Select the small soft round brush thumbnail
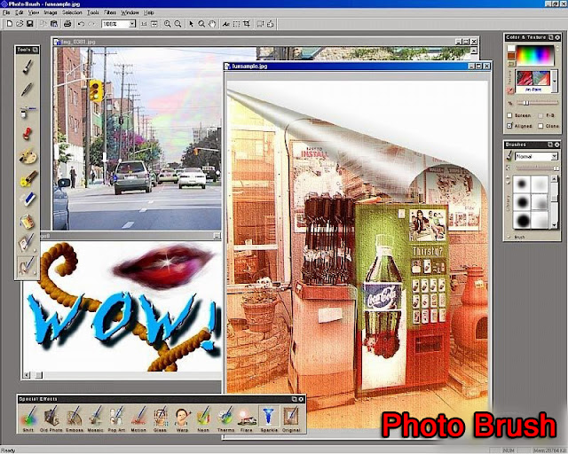The height and width of the screenshot is (454, 568). (x=522, y=184)
